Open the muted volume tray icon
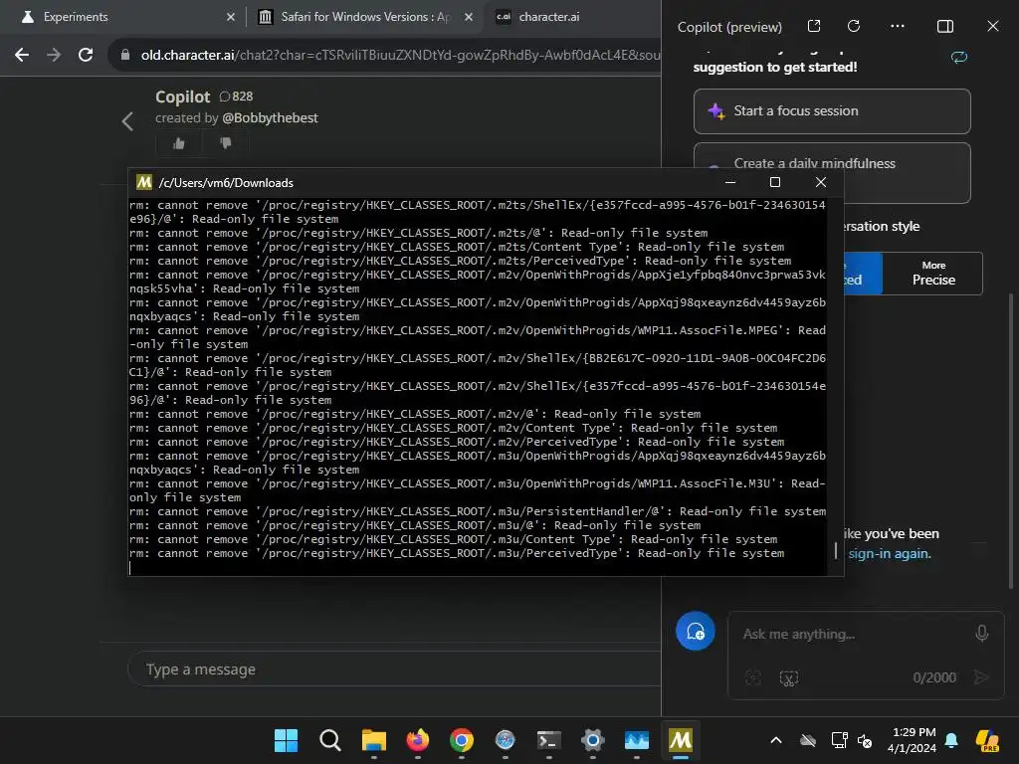Image resolution: width=1019 pixels, height=764 pixels. 865,740
